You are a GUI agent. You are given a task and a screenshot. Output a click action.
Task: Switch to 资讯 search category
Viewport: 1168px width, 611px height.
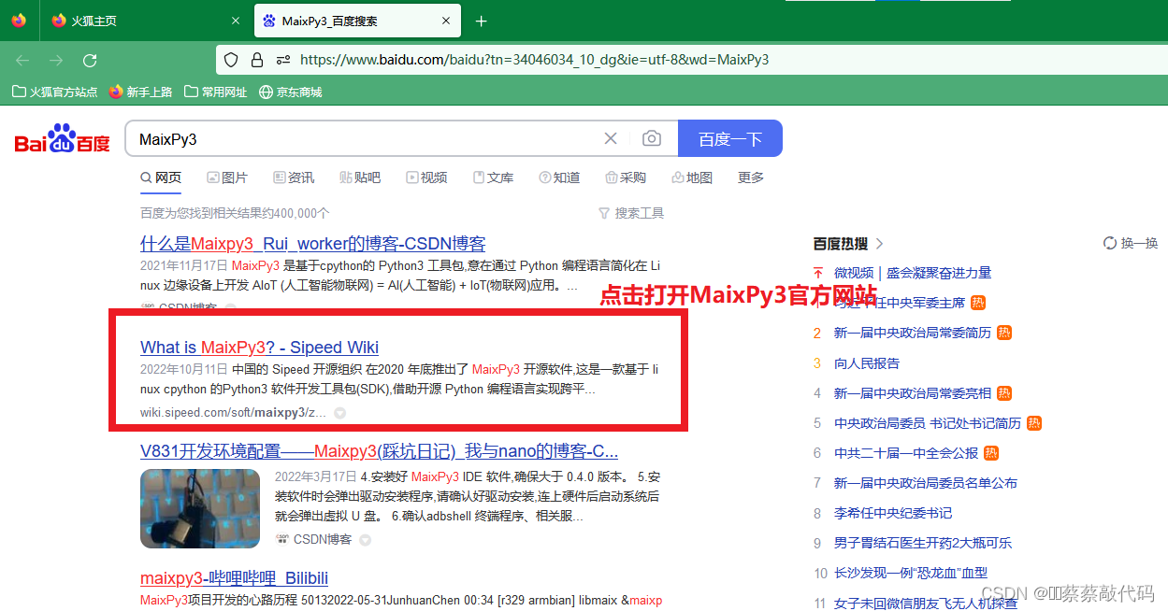(294, 178)
